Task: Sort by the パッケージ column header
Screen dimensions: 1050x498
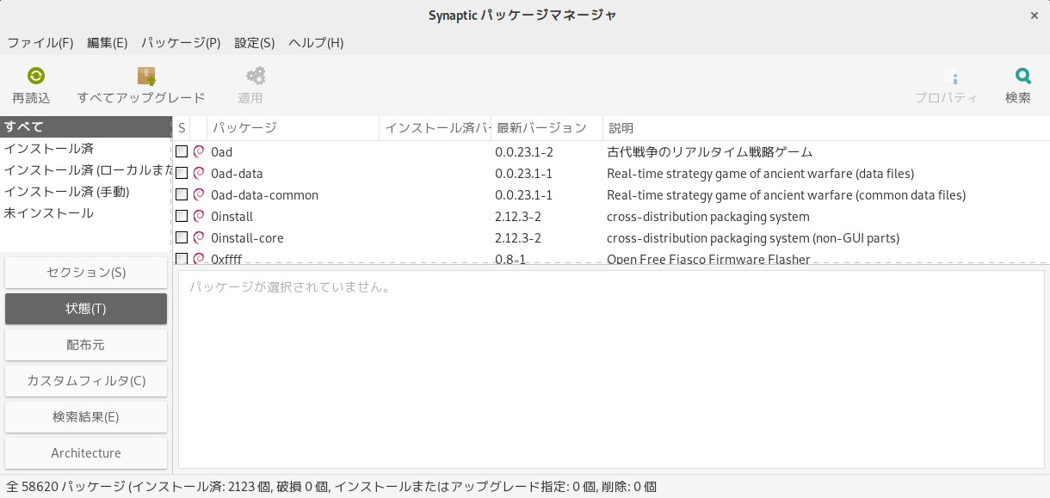Action: [x=293, y=128]
